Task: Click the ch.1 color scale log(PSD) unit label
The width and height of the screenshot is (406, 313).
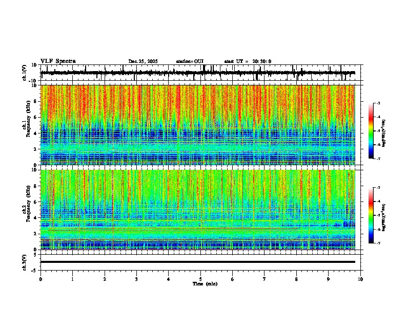Action: pyautogui.click(x=384, y=133)
